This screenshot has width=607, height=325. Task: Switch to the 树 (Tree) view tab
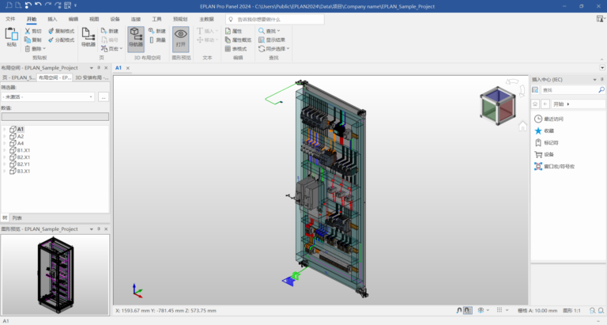click(5, 218)
